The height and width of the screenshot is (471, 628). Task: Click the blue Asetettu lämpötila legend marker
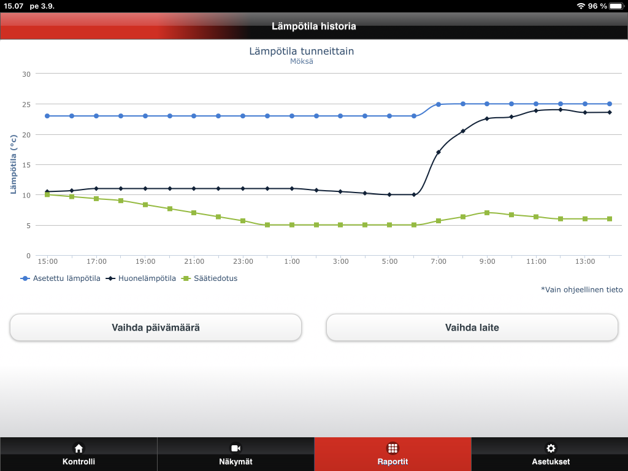point(25,278)
